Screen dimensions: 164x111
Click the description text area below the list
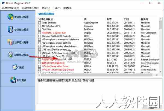(x=99, y=91)
